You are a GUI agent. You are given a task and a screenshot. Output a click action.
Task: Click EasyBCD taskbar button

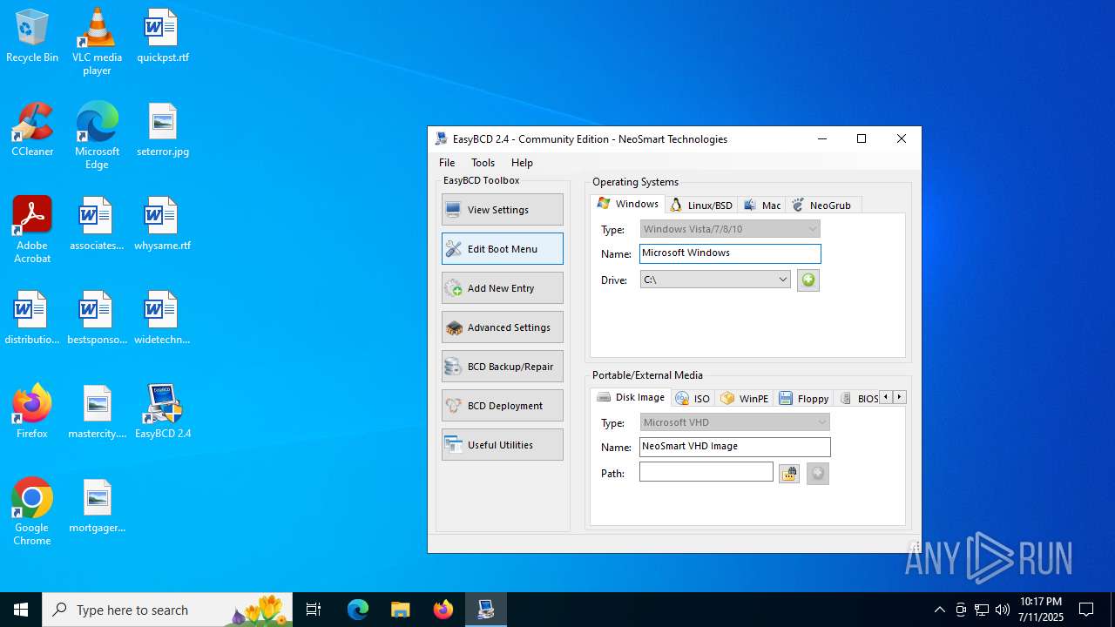point(486,610)
